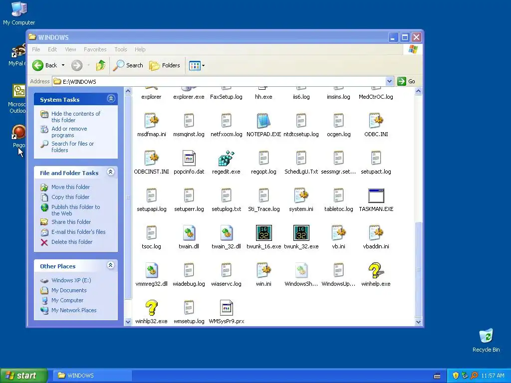Click Copy this folder link
The image size is (511, 383).
point(70,197)
